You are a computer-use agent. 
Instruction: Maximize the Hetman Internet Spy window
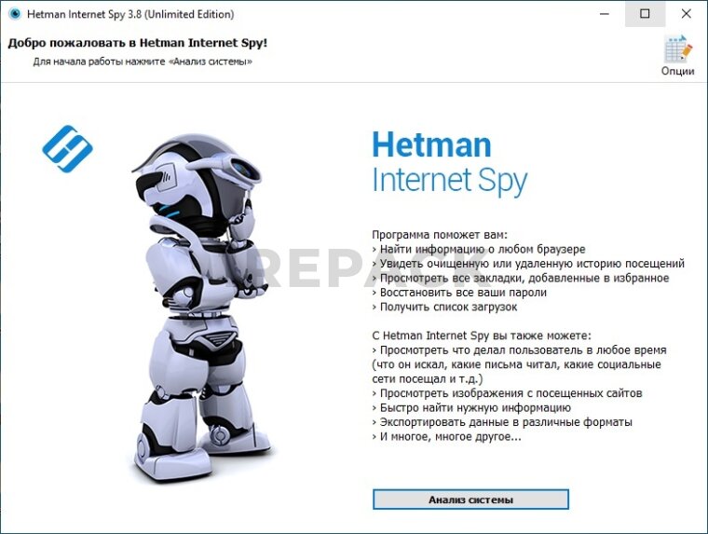tap(645, 14)
